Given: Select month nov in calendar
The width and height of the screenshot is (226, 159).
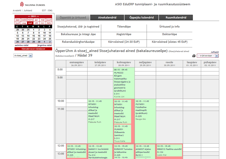Looking at the screenshot, I should [43, 23].
